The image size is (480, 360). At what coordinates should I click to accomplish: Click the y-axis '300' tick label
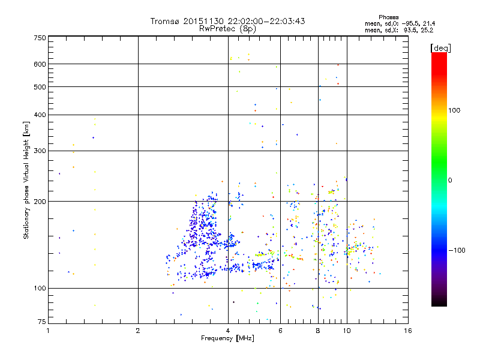point(40,151)
